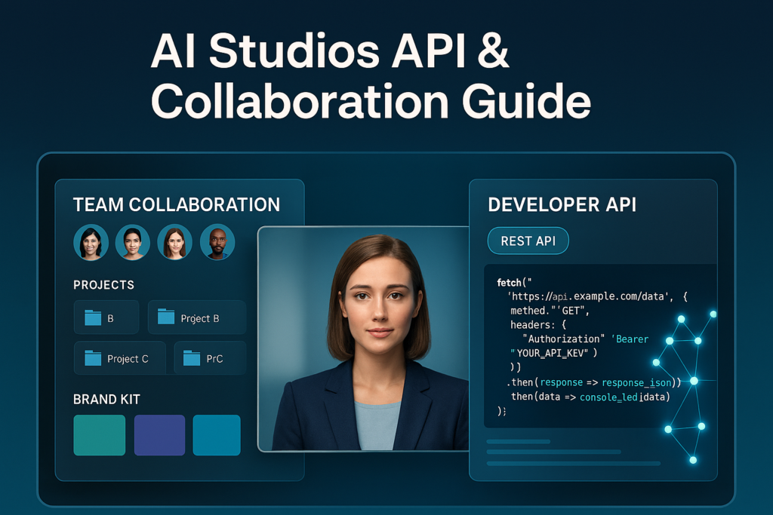Click the REST API button
Screen dimensions: 773x515
528,241
